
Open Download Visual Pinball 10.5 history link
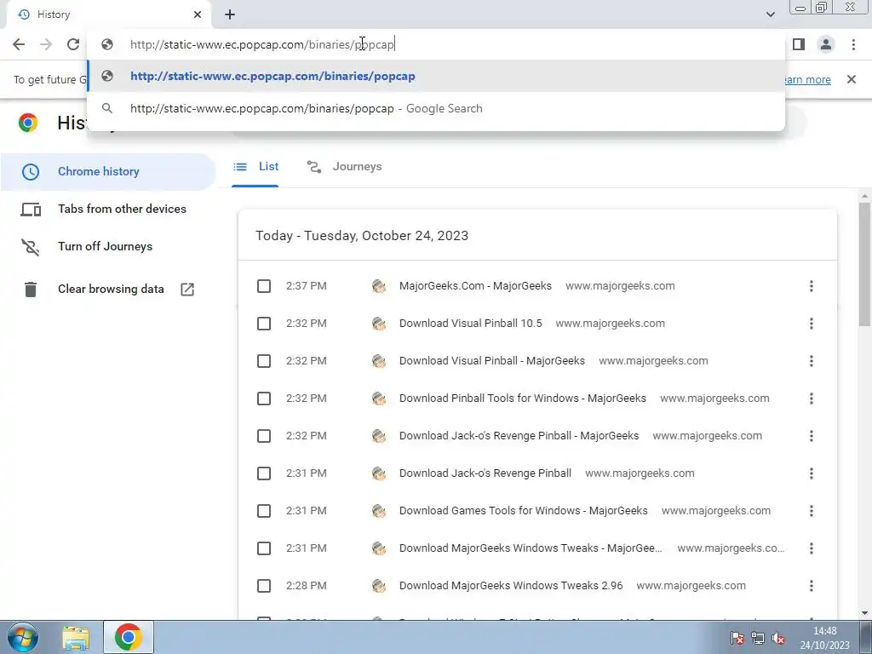tap(470, 323)
